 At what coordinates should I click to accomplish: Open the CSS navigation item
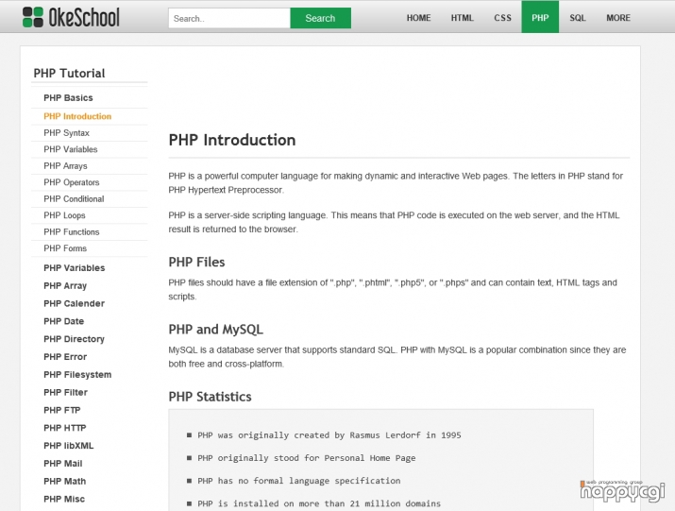click(x=502, y=18)
